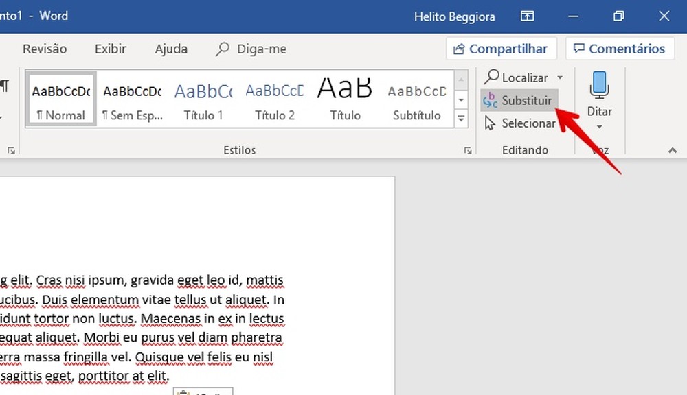Image resolution: width=687 pixels, height=395 pixels.
Task: Open the Ajuda tab
Action: [171, 49]
